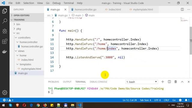Open editor More Actions ellipsis
Screen dimensions: 192x108
click(x=189, y=9)
